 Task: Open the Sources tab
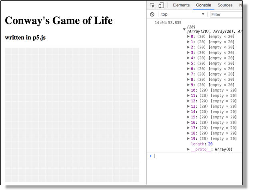(225, 5)
